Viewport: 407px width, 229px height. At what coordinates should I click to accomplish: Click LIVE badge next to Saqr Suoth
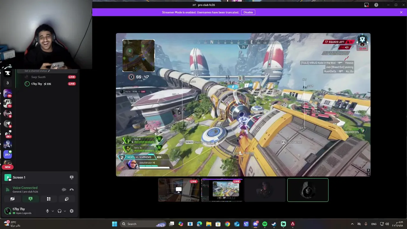[x=72, y=77]
